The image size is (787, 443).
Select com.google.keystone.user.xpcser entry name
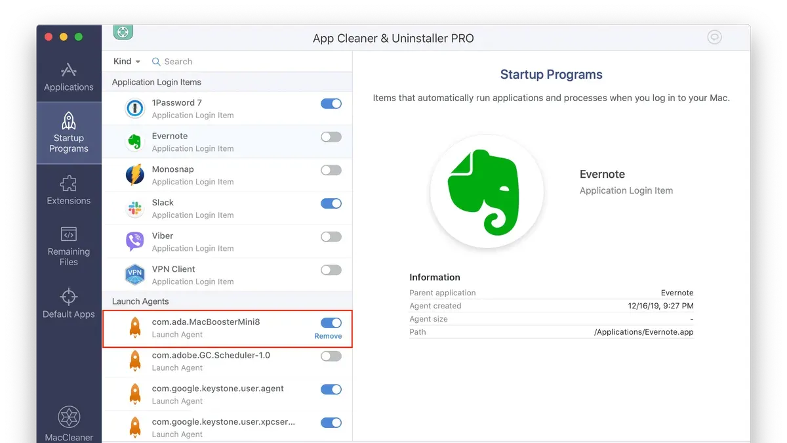point(224,422)
